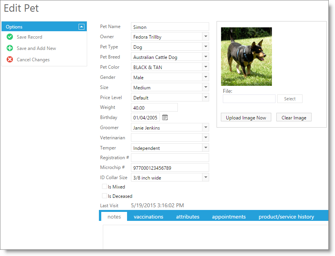Open the Birthday calendar picker icon
This screenshot has height=256, width=335.
pos(165,117)
